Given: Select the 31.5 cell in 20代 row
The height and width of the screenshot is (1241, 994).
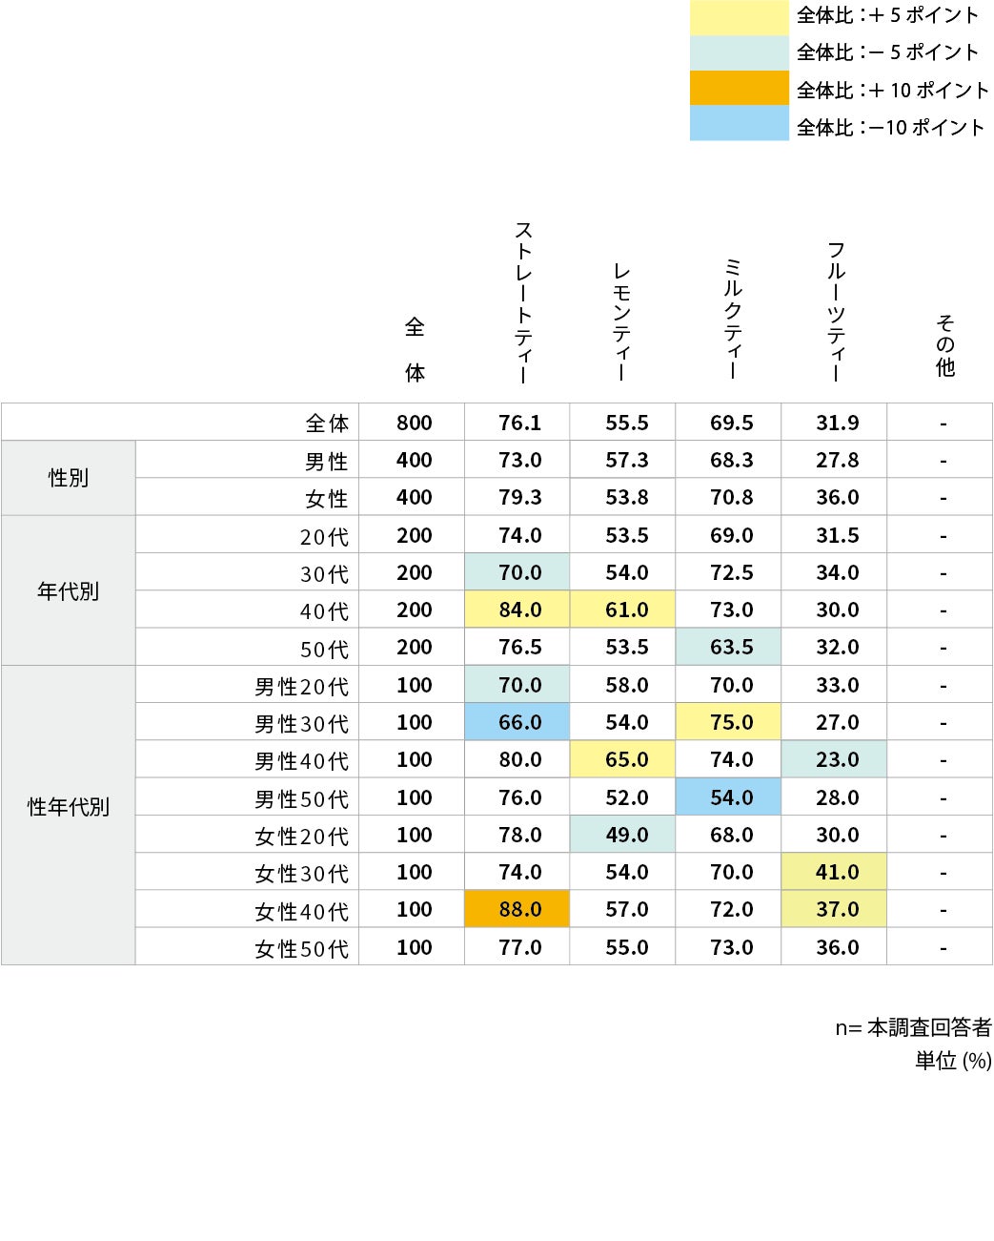Looking at the screenshot, I should tap(834, 534).
